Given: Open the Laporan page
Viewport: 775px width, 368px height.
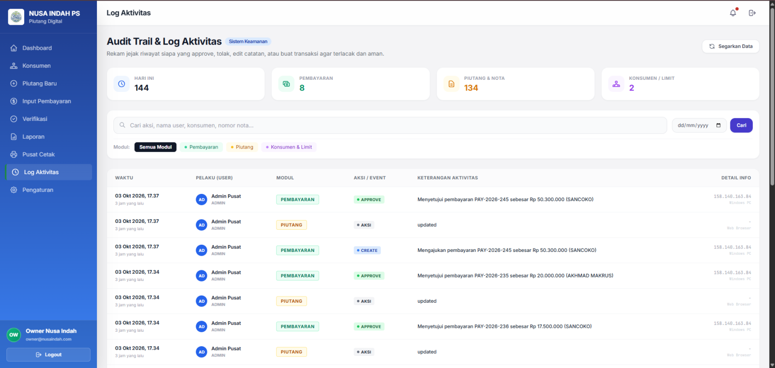Looking at the screenshot, I should pos(48,137).
